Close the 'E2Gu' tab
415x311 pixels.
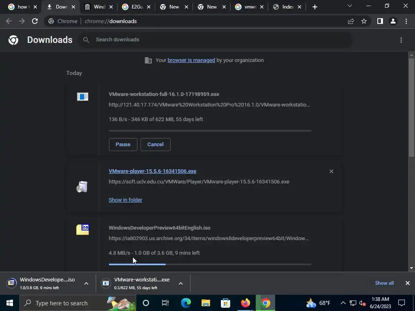[x=148, y=7]
